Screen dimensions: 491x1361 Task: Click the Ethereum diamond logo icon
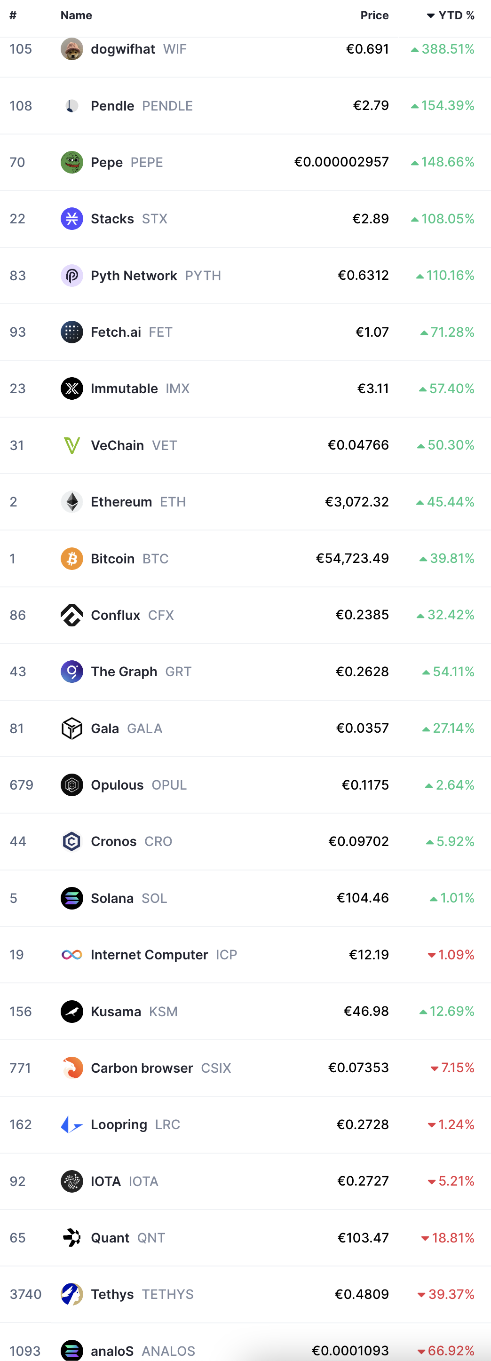(72, 502)
